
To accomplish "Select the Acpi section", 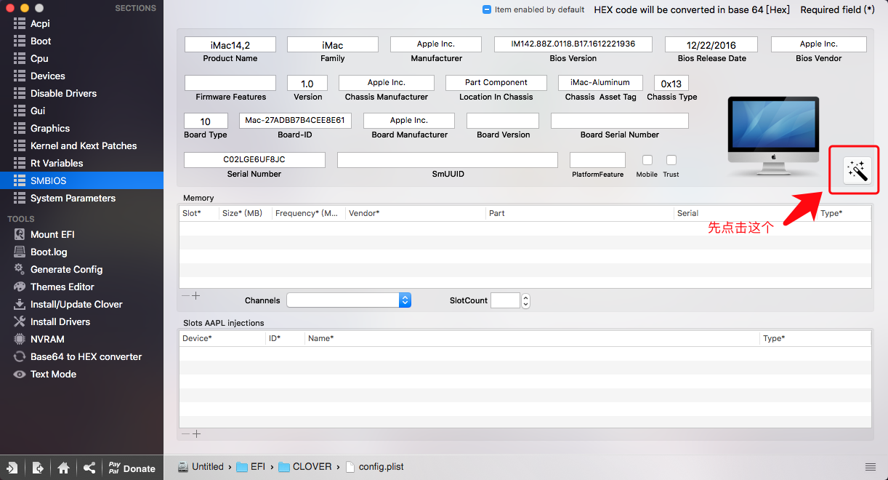I will click(x=81, y=23).
